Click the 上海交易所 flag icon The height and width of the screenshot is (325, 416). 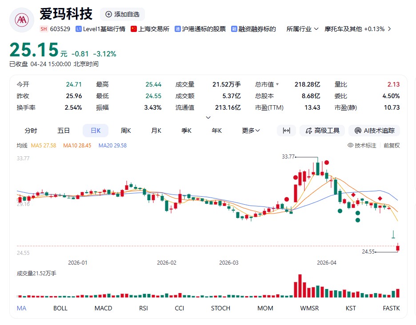click(134, 29)
